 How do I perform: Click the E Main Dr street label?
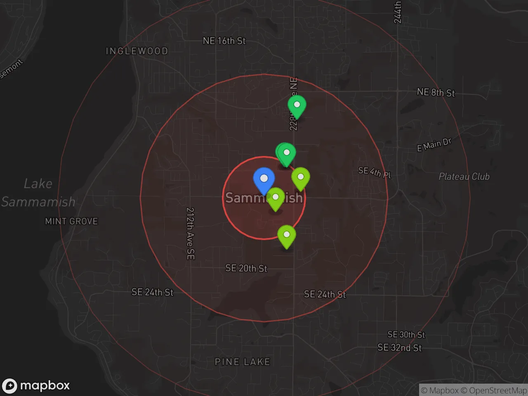point(434,145)
